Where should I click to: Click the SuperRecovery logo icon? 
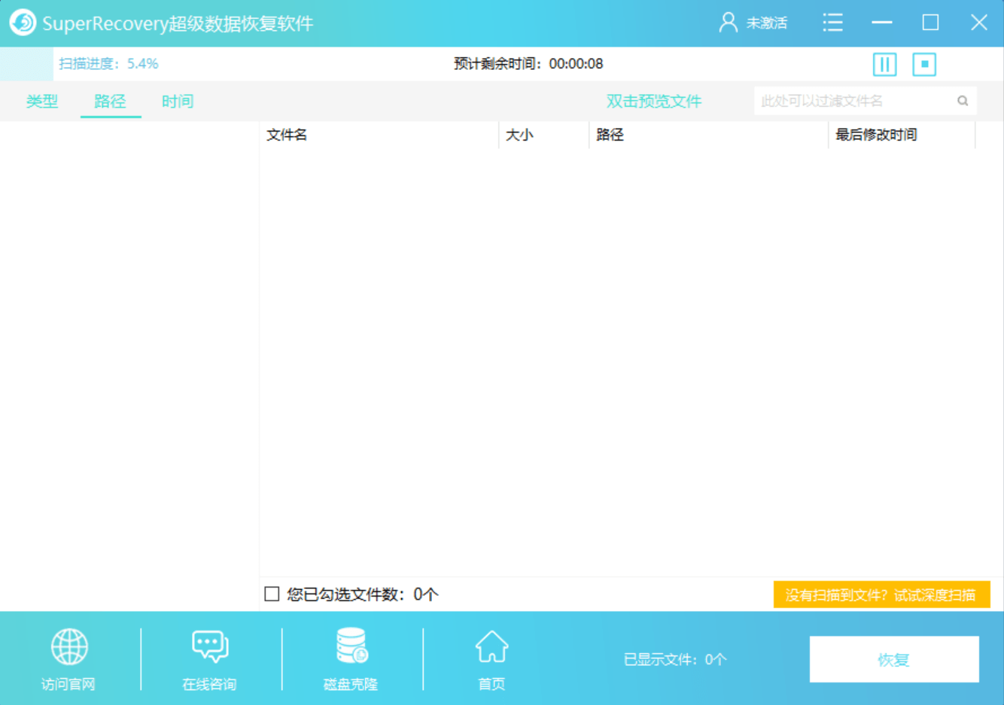pos(23,23)
